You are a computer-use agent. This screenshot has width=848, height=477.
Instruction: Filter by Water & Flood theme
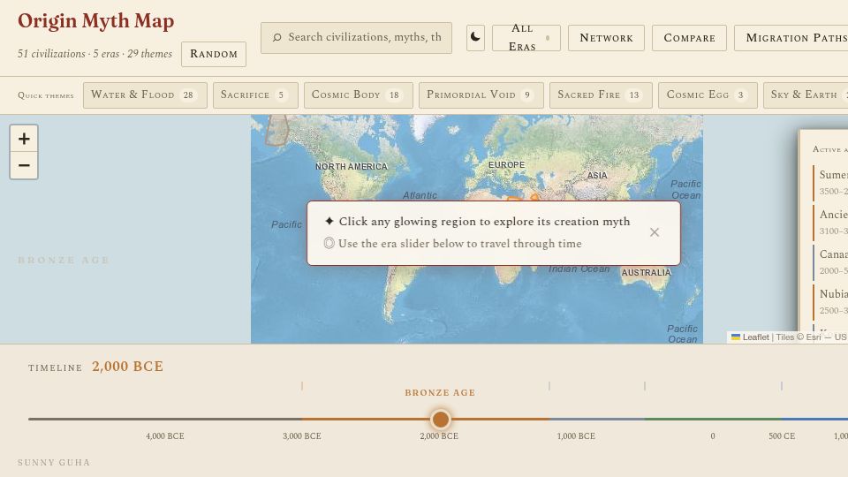click(x=145, y=95)
